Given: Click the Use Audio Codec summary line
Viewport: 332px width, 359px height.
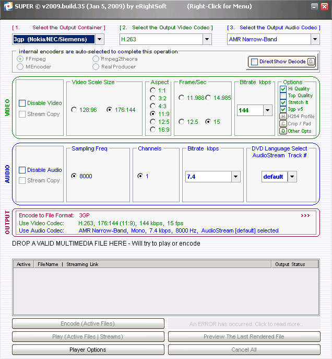Looking at the screenshot, I should (149, 230).
